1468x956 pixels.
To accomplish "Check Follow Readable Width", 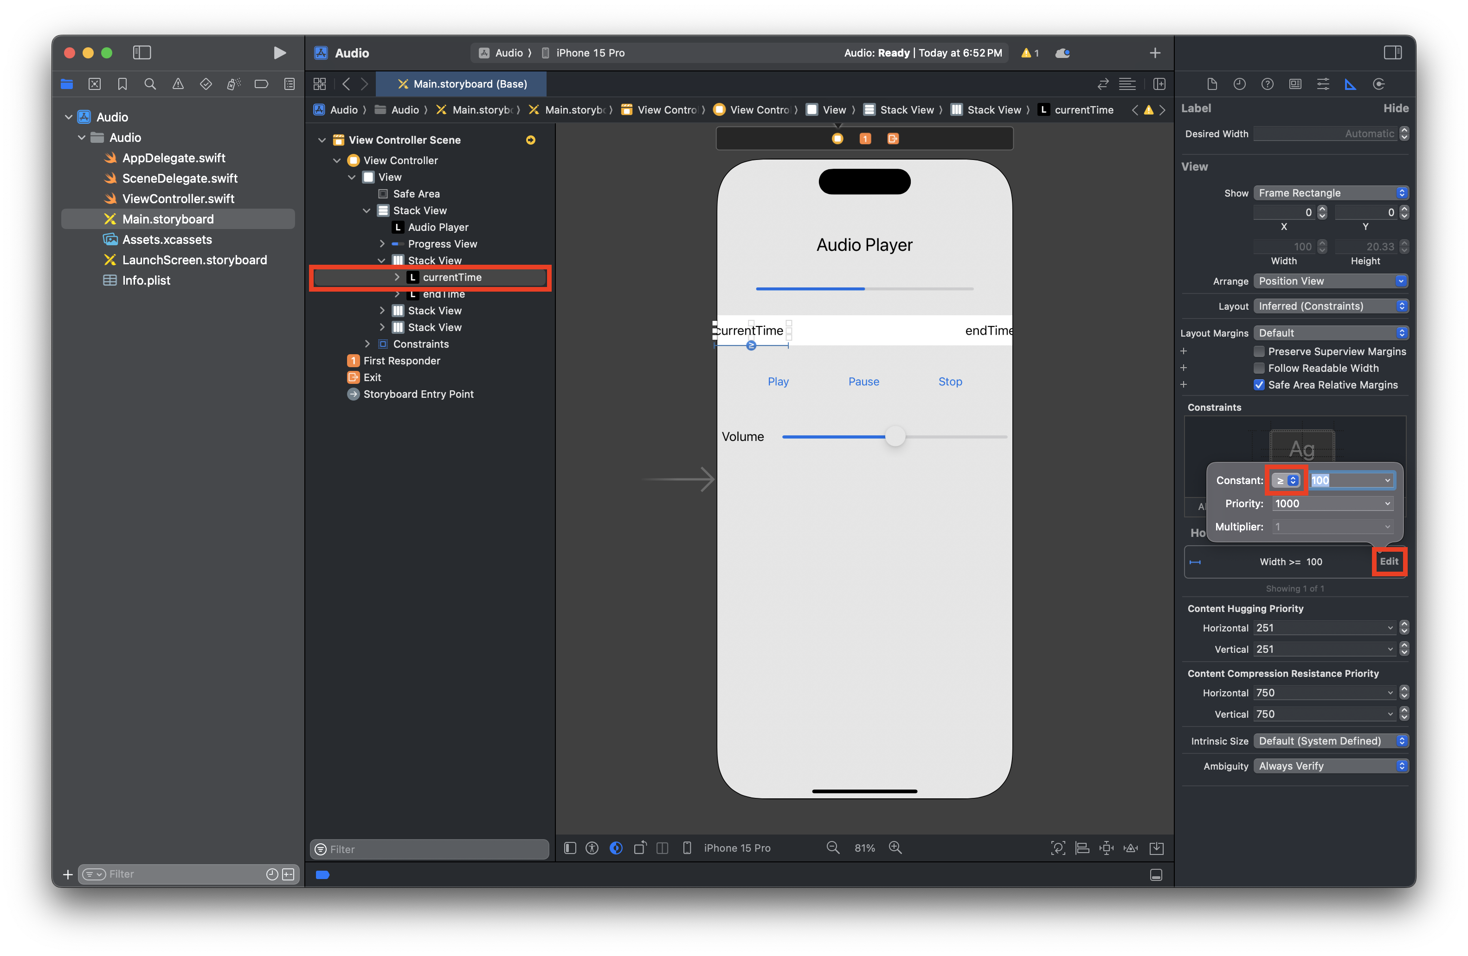I will (x=1259, y=368).
